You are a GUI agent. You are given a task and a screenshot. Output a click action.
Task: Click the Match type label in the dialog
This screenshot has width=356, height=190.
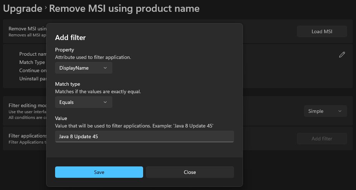point(67,84)
